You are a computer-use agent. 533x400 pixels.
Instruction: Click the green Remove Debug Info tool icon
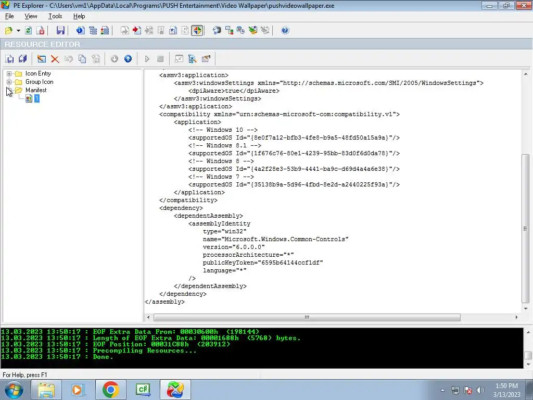coord(253,31)
